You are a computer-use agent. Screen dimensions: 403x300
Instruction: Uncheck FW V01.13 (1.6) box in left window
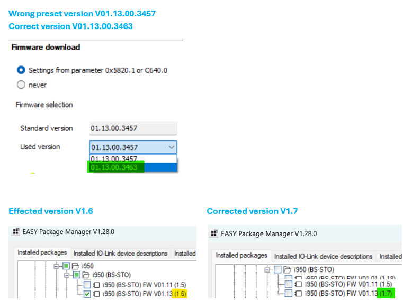click(x=87, y=294)
